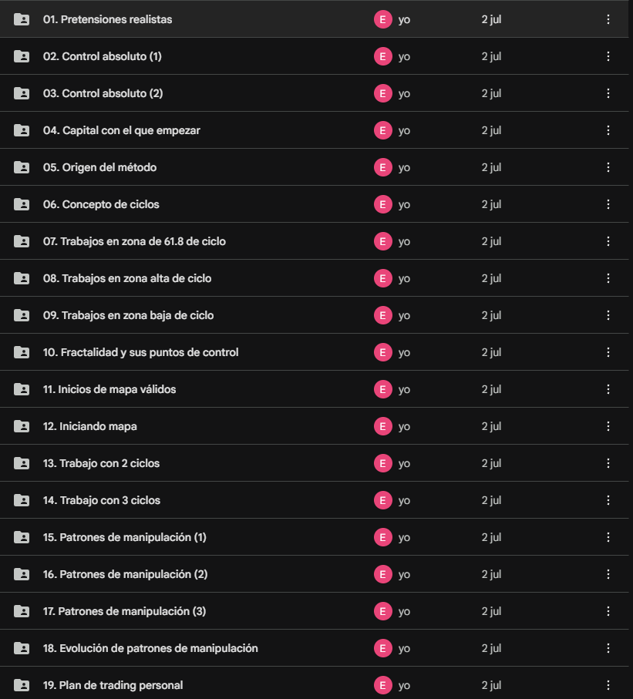Open more actions for 16. Patrones de manipulación (2)
633x699 pixels.
point(608,574)
